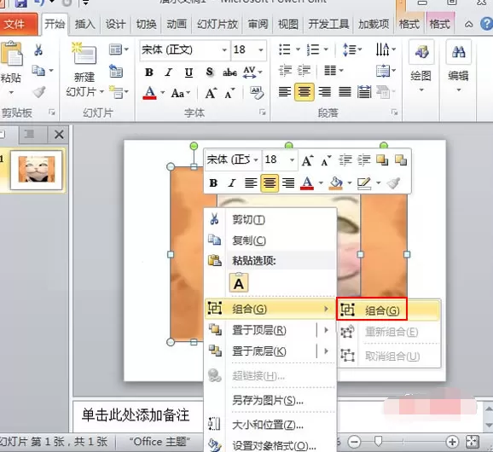The height and width of the screenshot is (452, 493).
Task: Click the Editing binoculars icon
Action: pos(458,52)
